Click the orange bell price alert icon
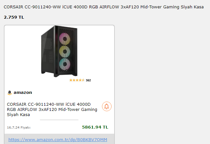 (x=106, y=106)
